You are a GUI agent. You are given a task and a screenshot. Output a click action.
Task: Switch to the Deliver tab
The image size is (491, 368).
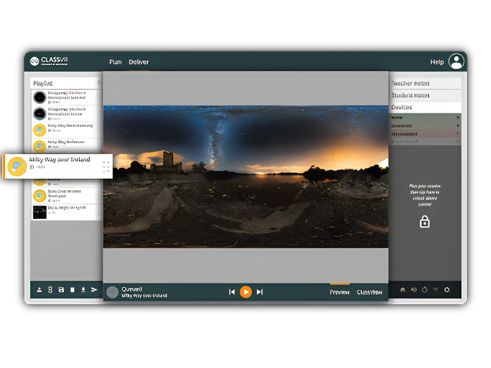pos(139,62)
